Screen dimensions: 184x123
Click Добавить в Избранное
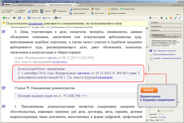tap(117, 13)
